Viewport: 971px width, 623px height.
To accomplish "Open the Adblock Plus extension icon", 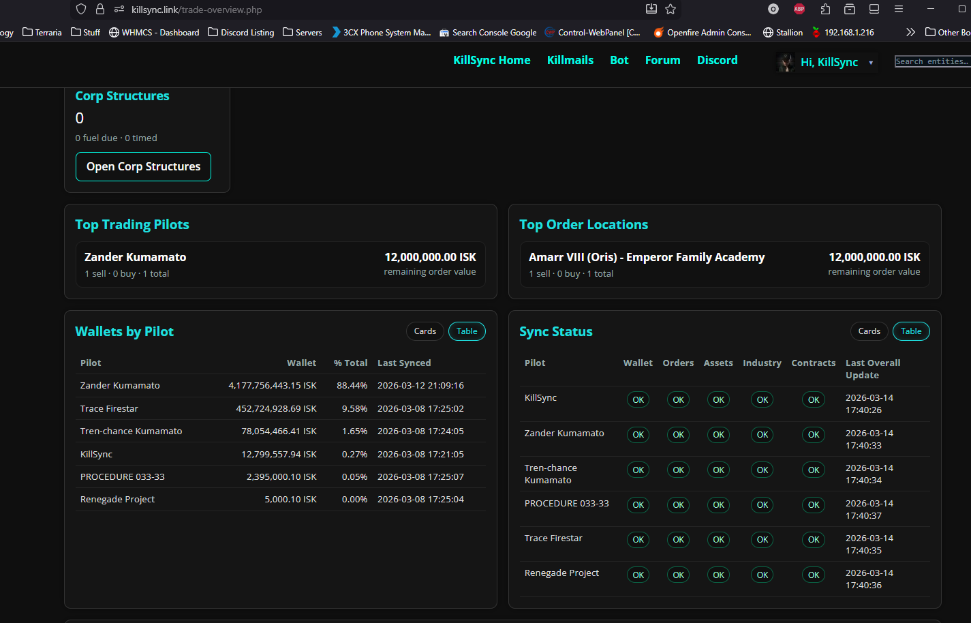I will [x=799, y=9].
